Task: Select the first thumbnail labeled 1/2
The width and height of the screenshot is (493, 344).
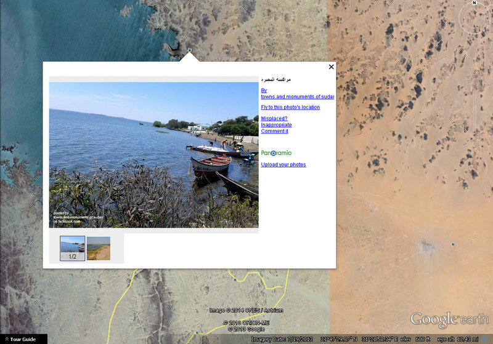Action: [x=72, y=248]
